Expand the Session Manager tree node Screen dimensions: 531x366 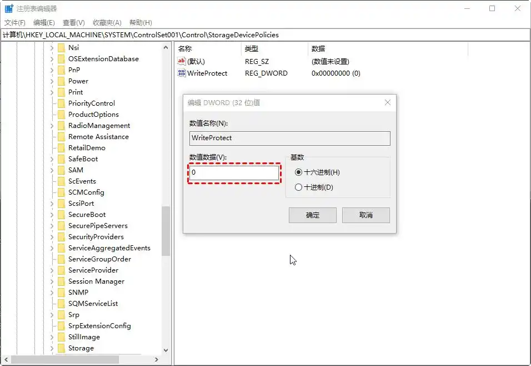coord(51,281)
